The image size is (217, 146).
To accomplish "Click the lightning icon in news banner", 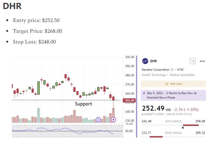I will (144, 93).
